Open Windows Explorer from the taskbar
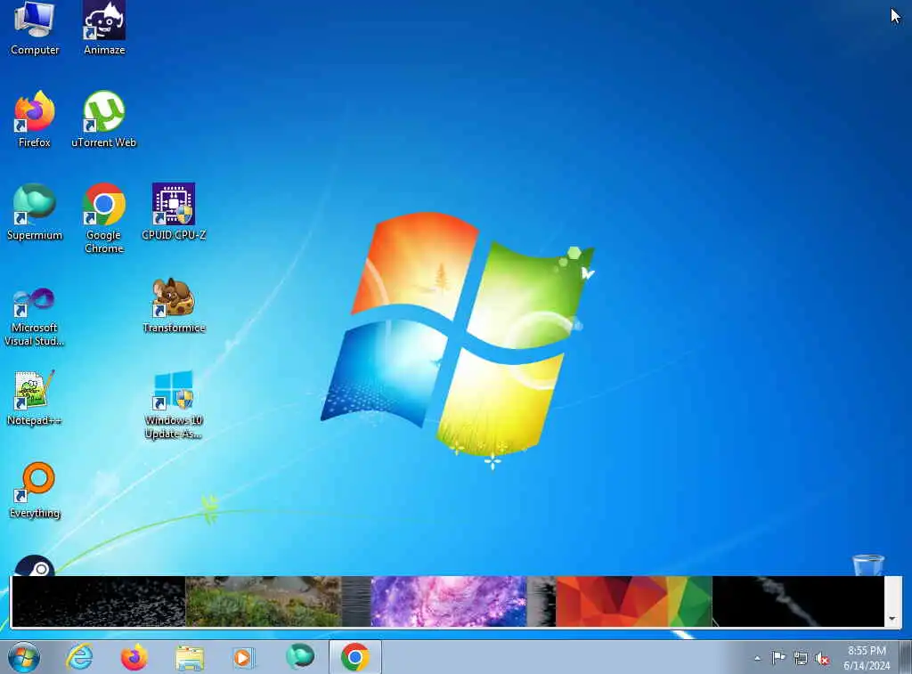The height and width of the screenshot is (674, 912). (190, 658)
